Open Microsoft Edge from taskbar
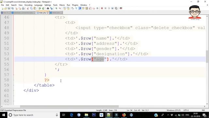Screen dimensions: 209x118 (x=72, y=115)
